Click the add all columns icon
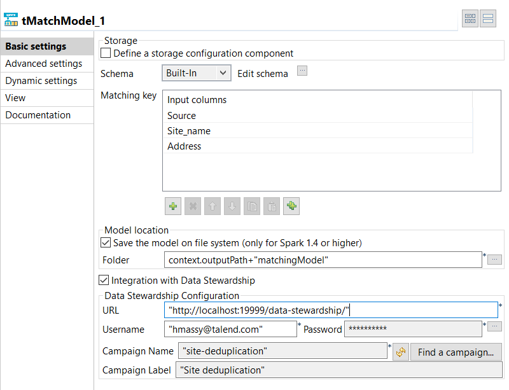 [291, 206]
